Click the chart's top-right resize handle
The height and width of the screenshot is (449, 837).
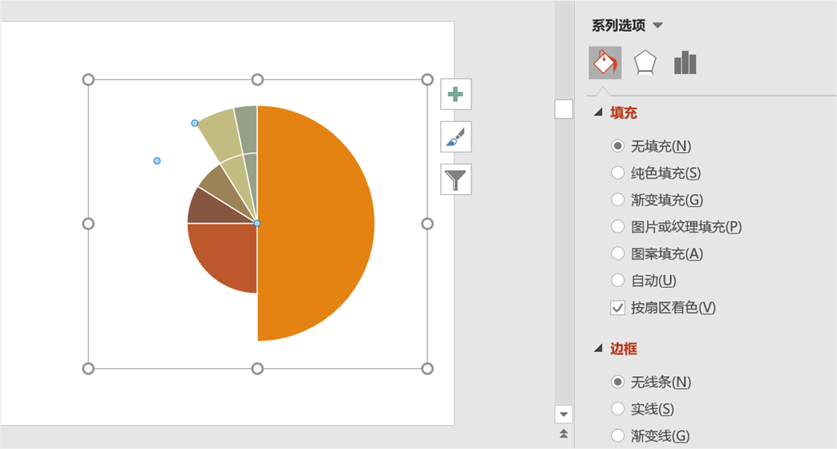[x=427, y=79]
